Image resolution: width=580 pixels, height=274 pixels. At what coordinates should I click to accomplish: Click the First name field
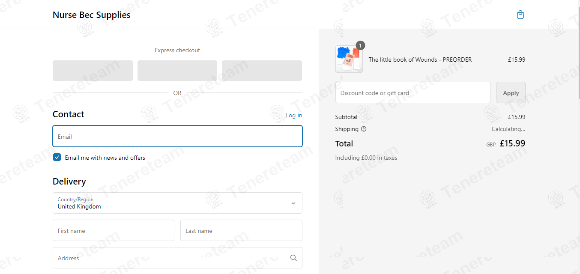(x=114, y=230)
